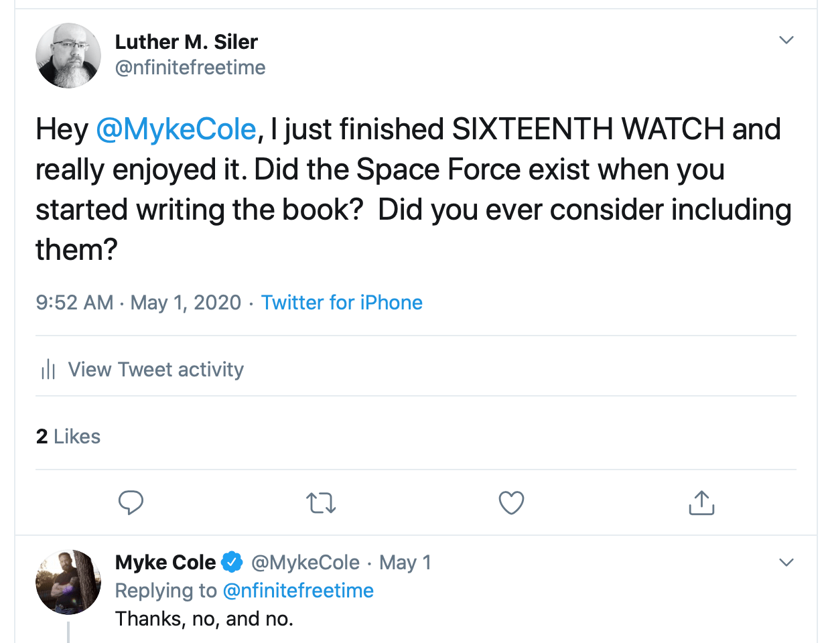Image resolution: width=824 pixels, height=643 pixels.
Task: Open the share tweet icon
Action: tap(701, 502)
